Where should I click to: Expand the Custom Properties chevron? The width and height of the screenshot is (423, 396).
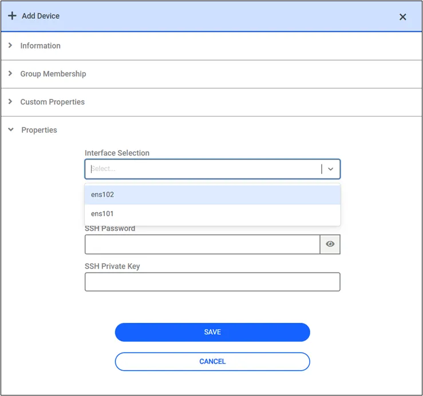coord(10,102)
